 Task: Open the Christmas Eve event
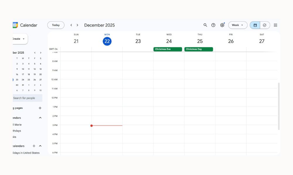tap(168, 49)
